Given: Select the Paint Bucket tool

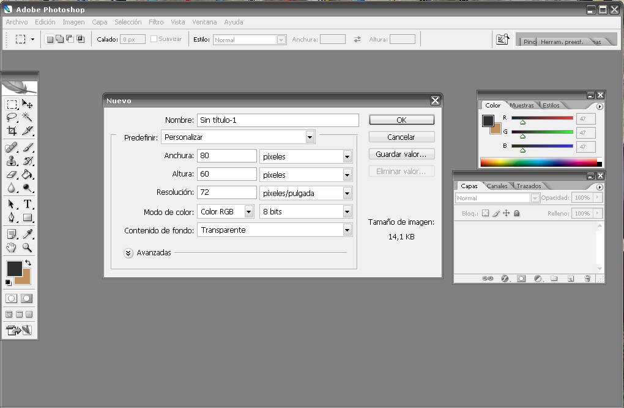Looking at the screenshot, I should point(27,175).
